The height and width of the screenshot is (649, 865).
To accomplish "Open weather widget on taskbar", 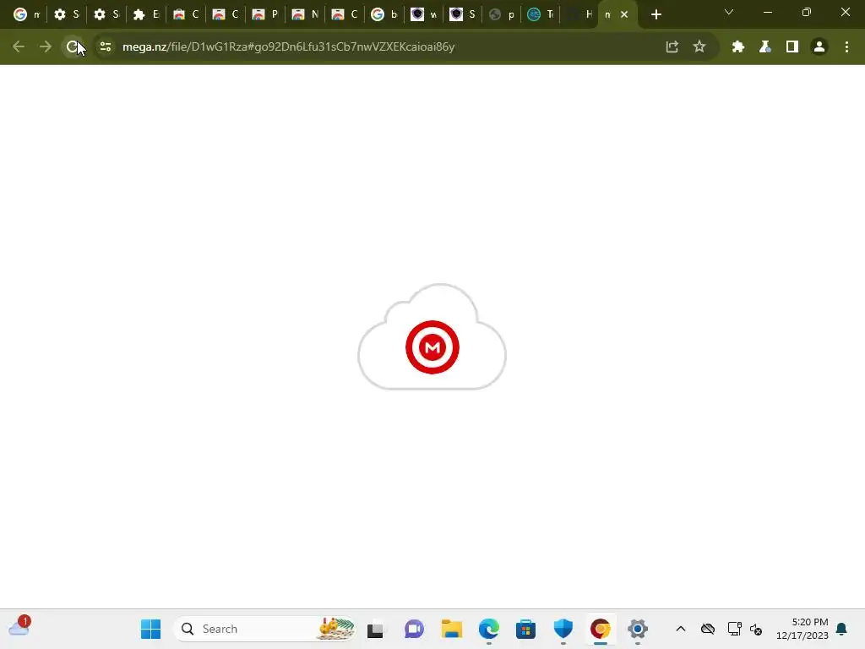I will (x=19, y=627).
